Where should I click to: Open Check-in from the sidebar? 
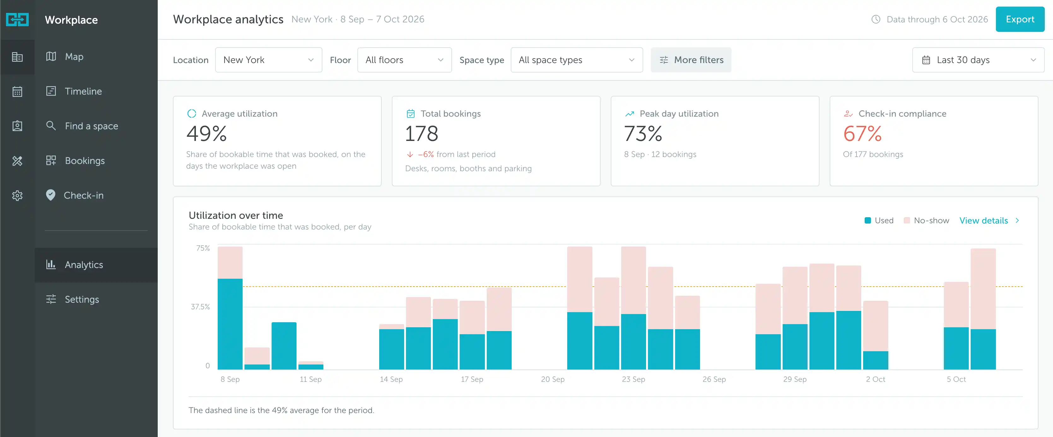tap(96, 195)
